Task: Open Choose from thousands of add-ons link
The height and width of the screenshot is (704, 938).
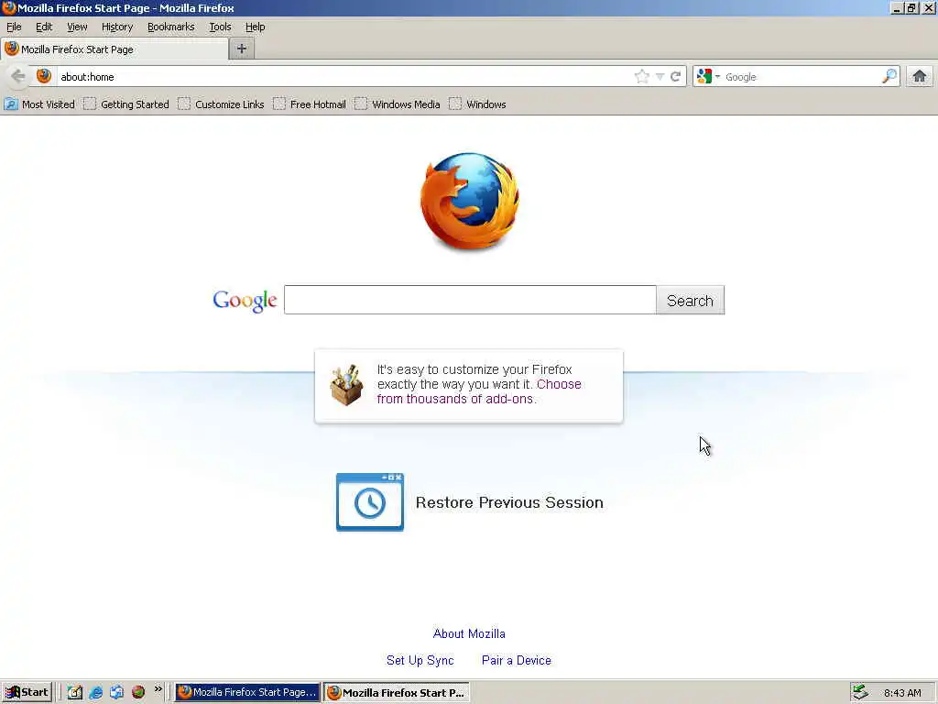Action: click(479, 391)
